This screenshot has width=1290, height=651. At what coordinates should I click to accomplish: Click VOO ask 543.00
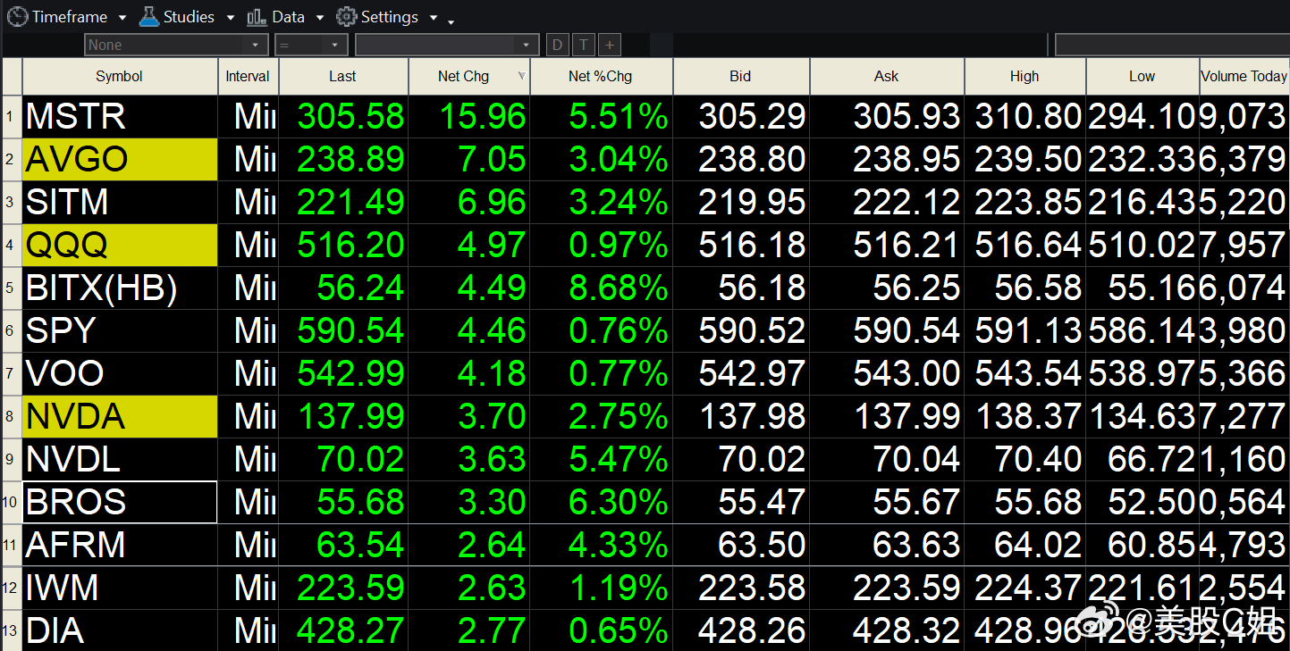[x=906, y=374]
